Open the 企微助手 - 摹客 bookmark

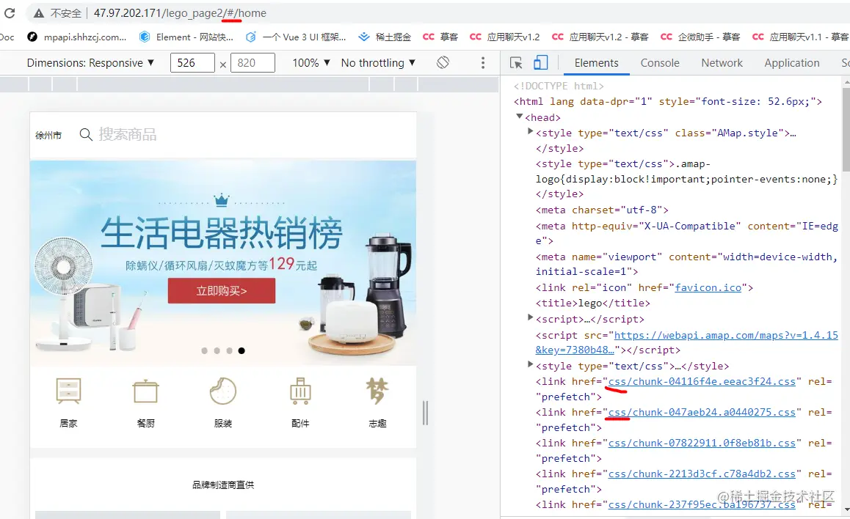pos(700,37)
